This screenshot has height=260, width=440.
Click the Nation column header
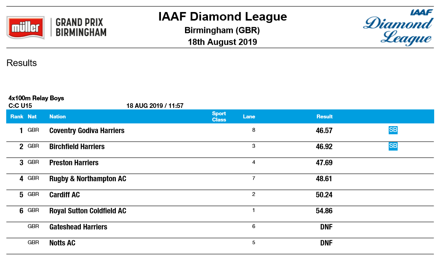point(58,116)
